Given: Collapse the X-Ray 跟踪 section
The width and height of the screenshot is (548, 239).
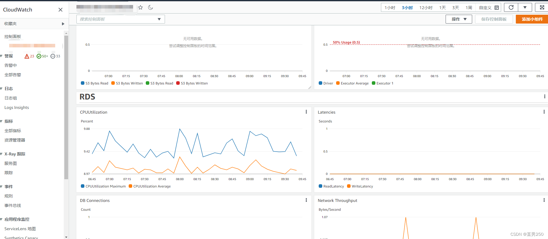Looking at the screenshot, I should pos(1,154).
